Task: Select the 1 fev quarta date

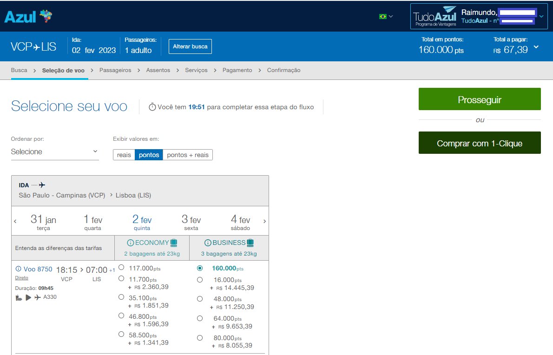Action: [93, 222]
